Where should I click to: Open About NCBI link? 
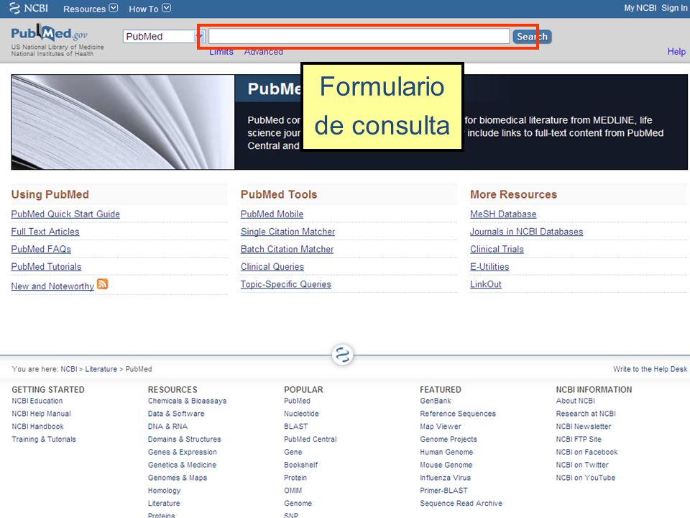[x=576, y=401]
